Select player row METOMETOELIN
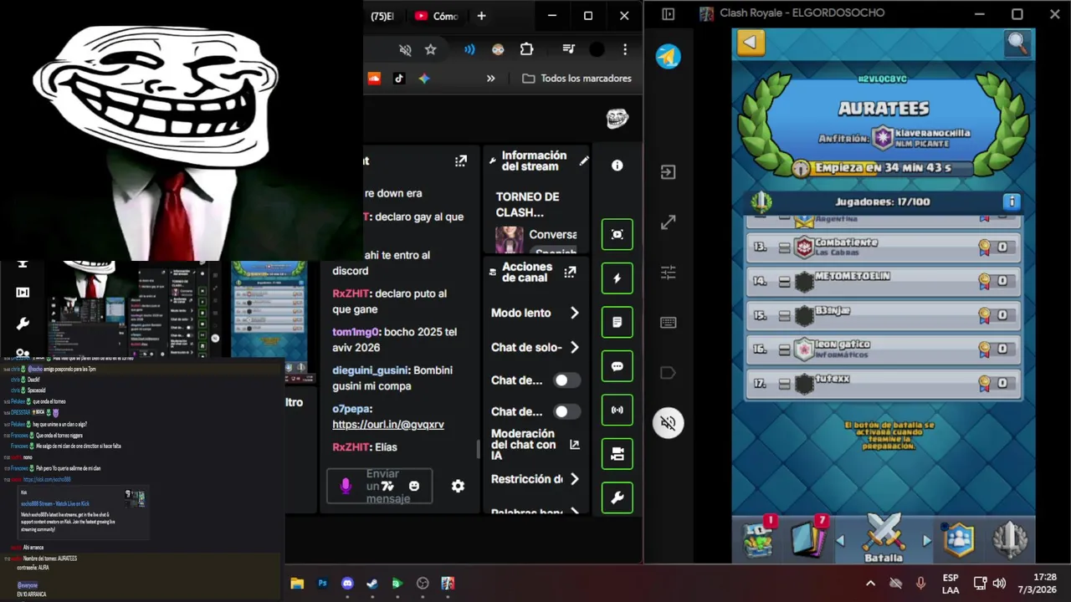The height and width of the screenshot is (602, 1071). 883,282
